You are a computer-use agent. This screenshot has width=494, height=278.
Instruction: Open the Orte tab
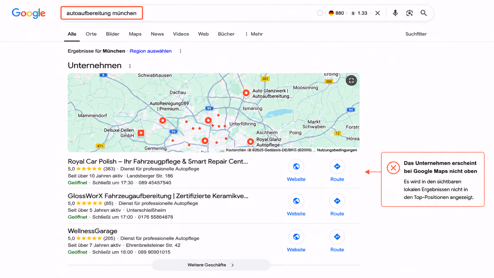91,34
